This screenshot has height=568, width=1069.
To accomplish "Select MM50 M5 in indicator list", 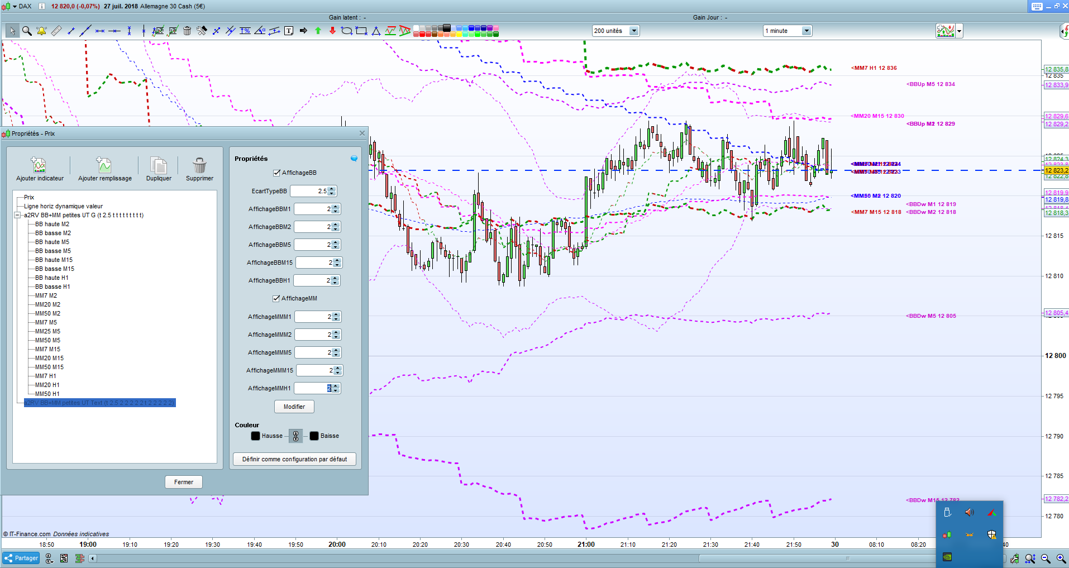I will click(x=47, y=340).
